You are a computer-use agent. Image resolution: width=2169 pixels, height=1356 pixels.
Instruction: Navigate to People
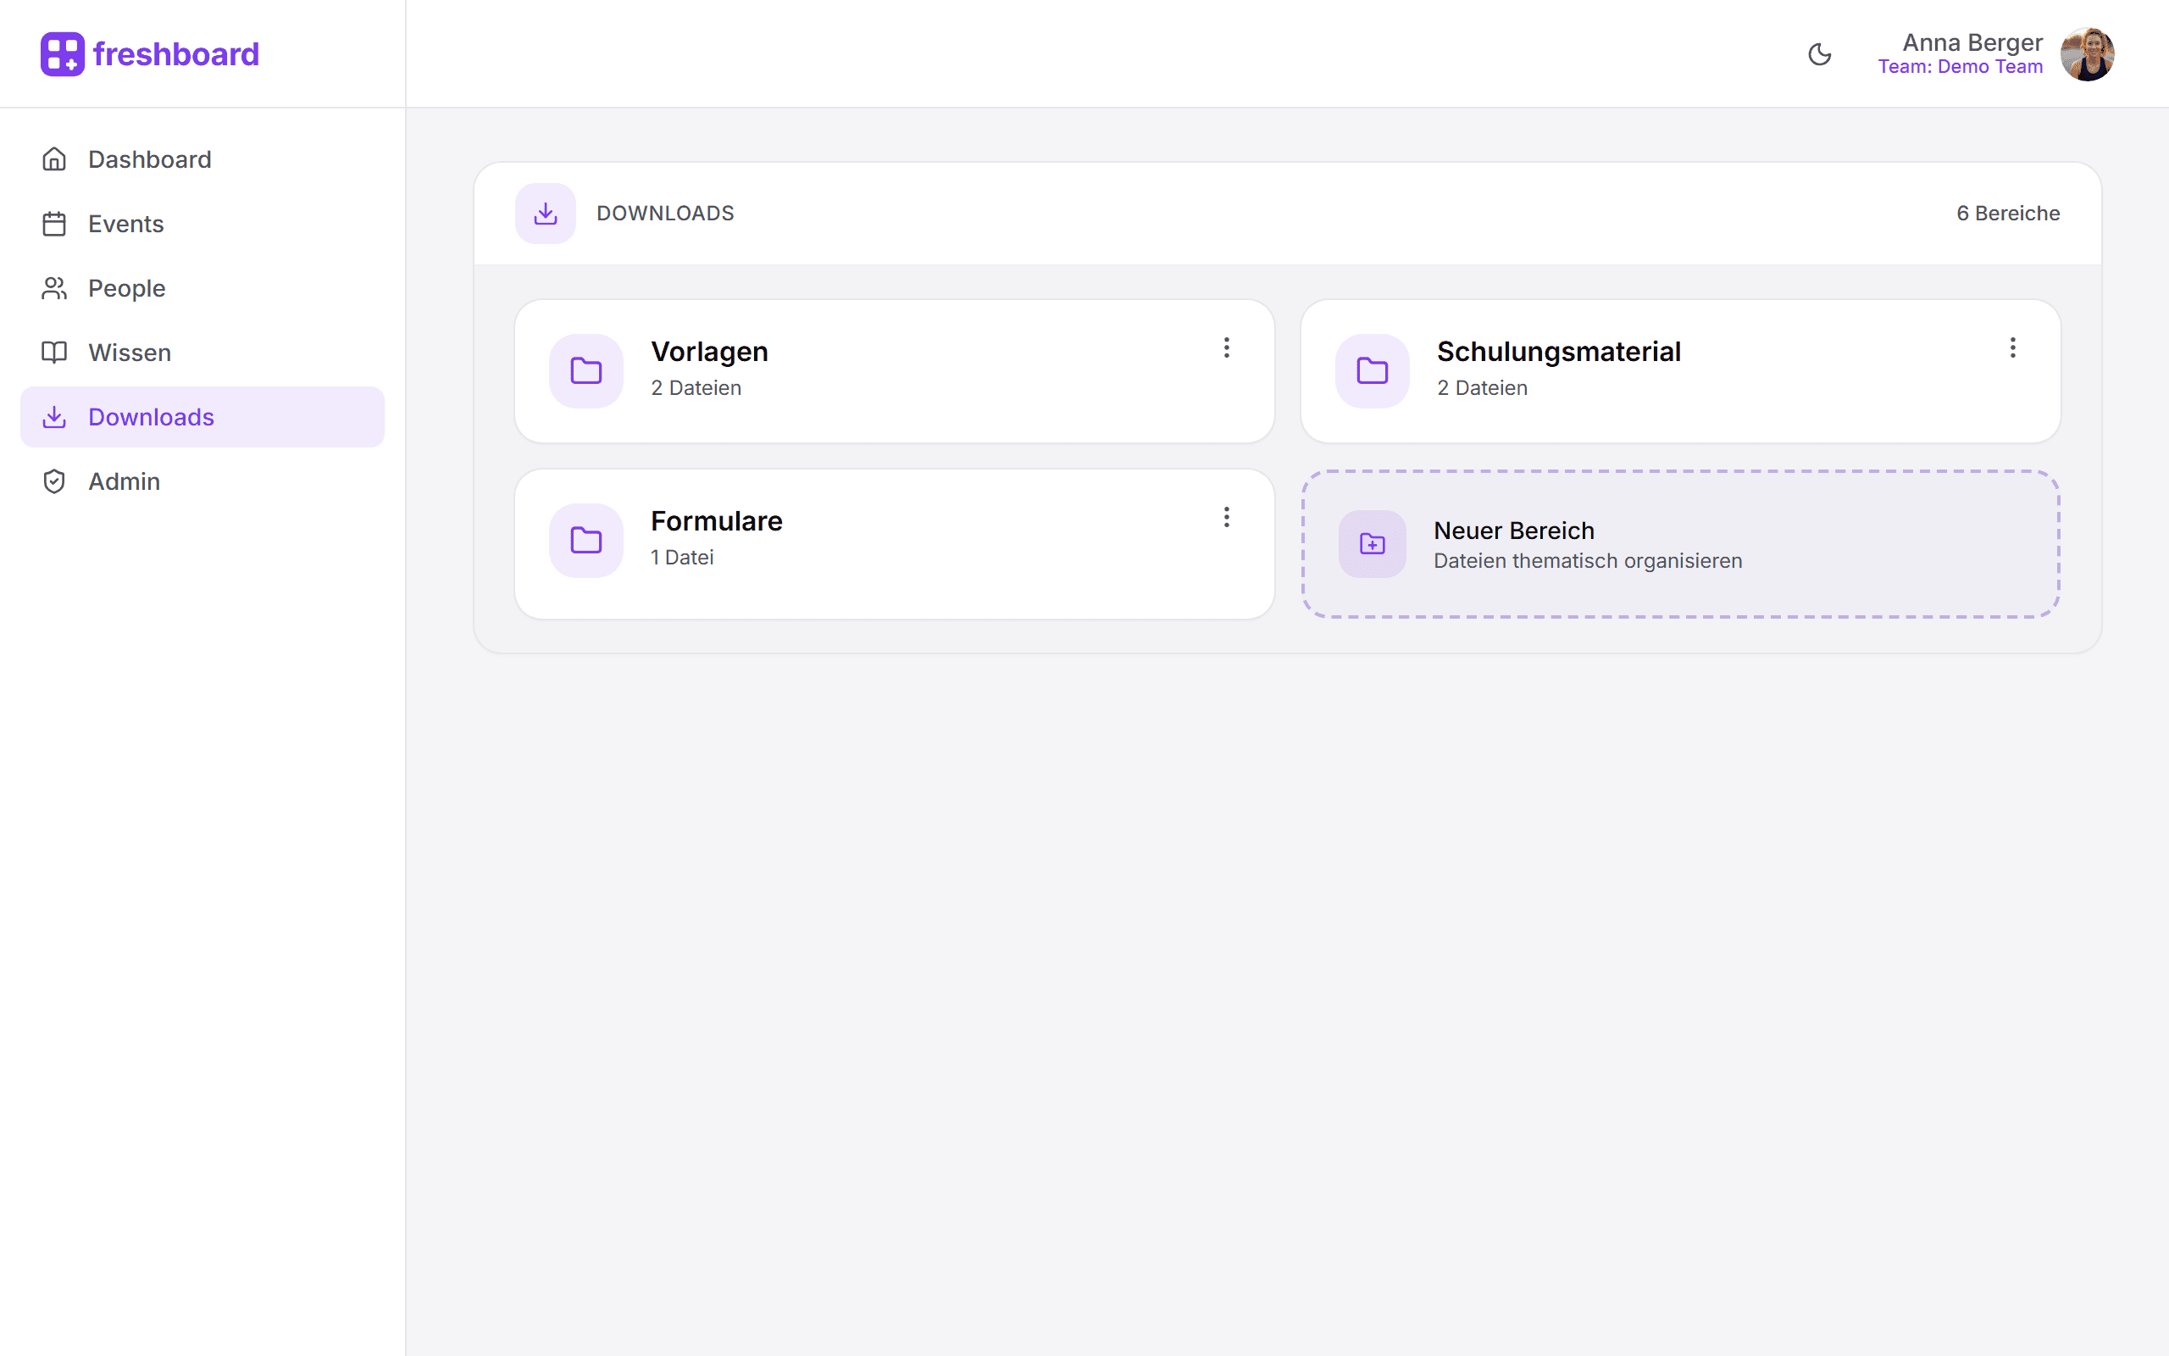[x=202, y=288]
